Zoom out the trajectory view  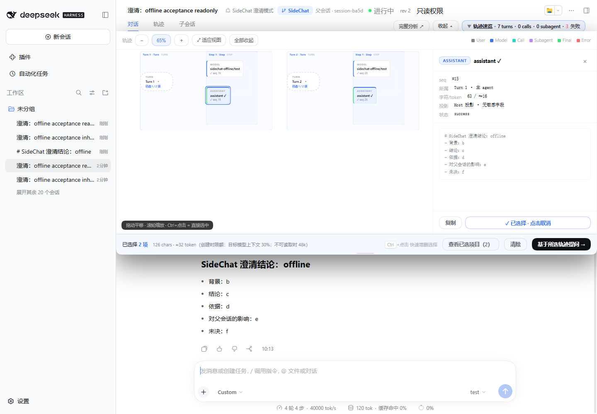click(x=142, y=40)
